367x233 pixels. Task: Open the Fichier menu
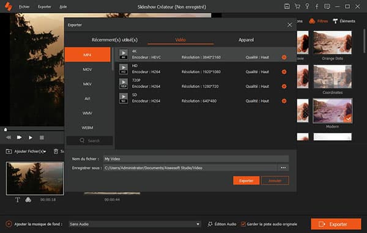click(x=24, y=7)
